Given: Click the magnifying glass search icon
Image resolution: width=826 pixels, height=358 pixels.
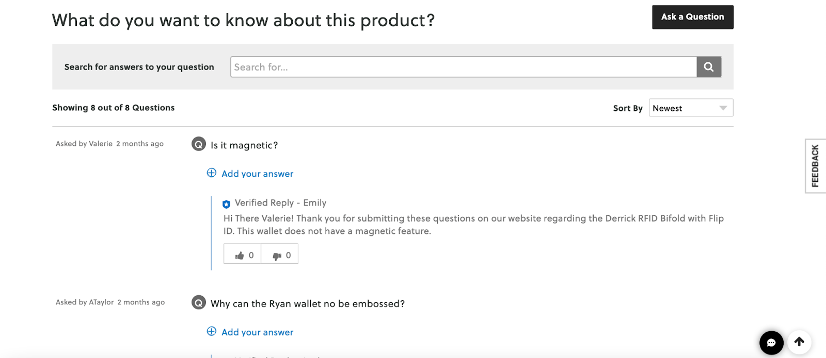Looking at the screenshot, I should [x=709, y=67].
